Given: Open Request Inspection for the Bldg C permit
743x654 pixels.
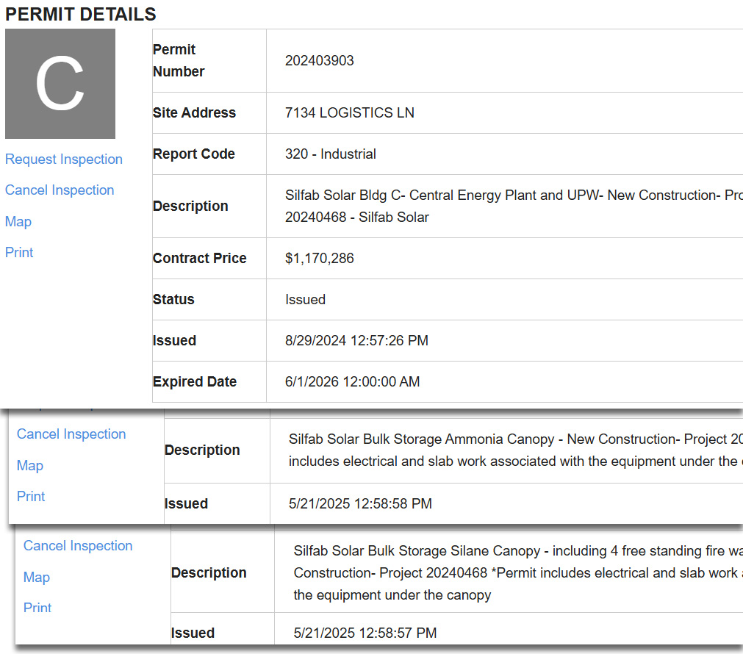Looking at the screenshot, I should click(64, 159).
